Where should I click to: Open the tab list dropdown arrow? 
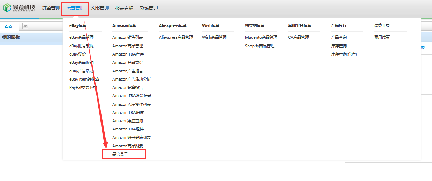pos(25,26)
